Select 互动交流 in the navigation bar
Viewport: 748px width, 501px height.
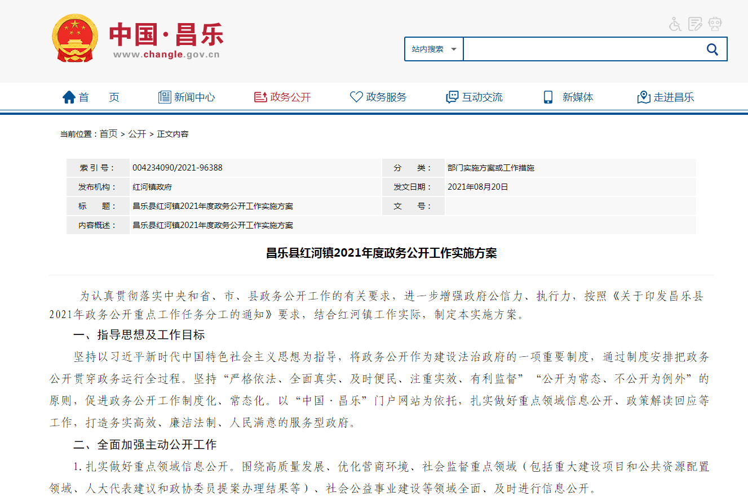click(482, 97)
